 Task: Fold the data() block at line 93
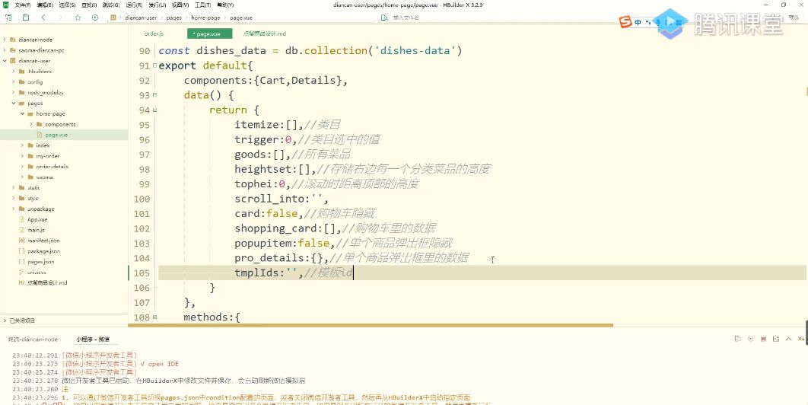point(155,95)
